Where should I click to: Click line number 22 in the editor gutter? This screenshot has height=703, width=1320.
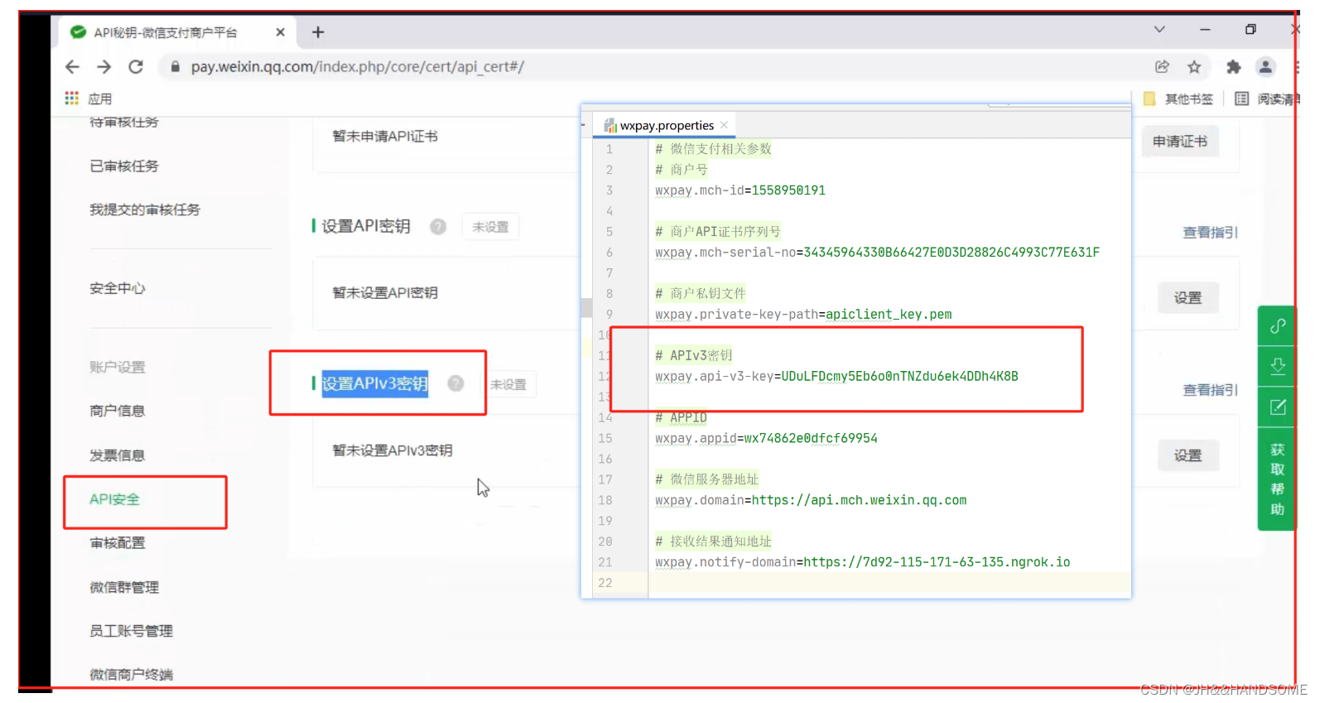click(605, 583)
